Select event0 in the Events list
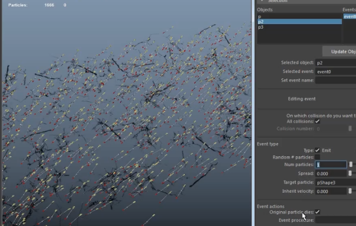Screen dimensions: 356x226 (350, 16)
